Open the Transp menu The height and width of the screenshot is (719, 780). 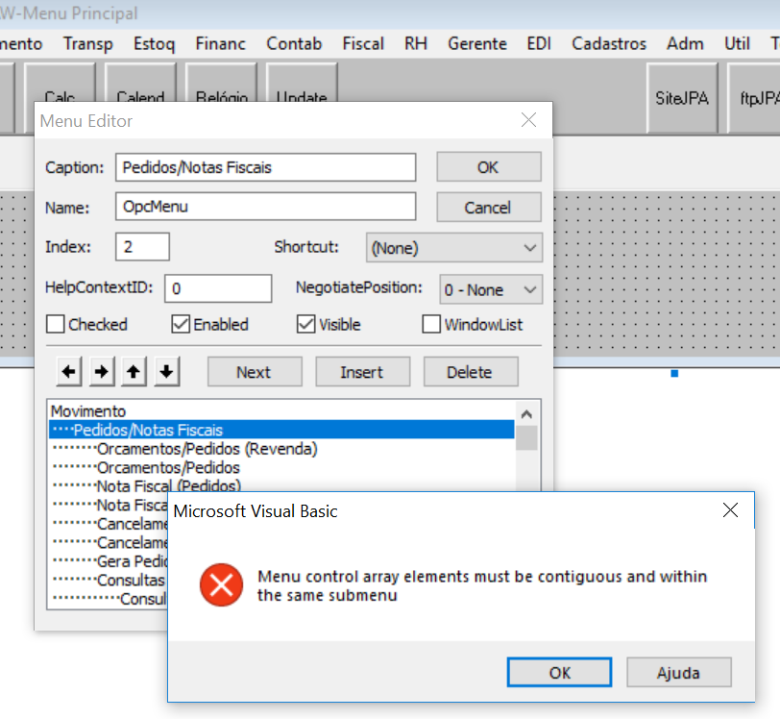point(88,44)
